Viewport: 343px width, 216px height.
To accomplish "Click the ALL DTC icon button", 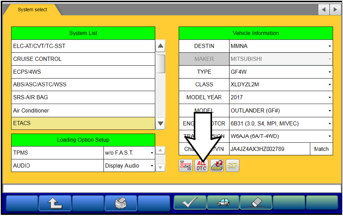I will coord(201,166).
